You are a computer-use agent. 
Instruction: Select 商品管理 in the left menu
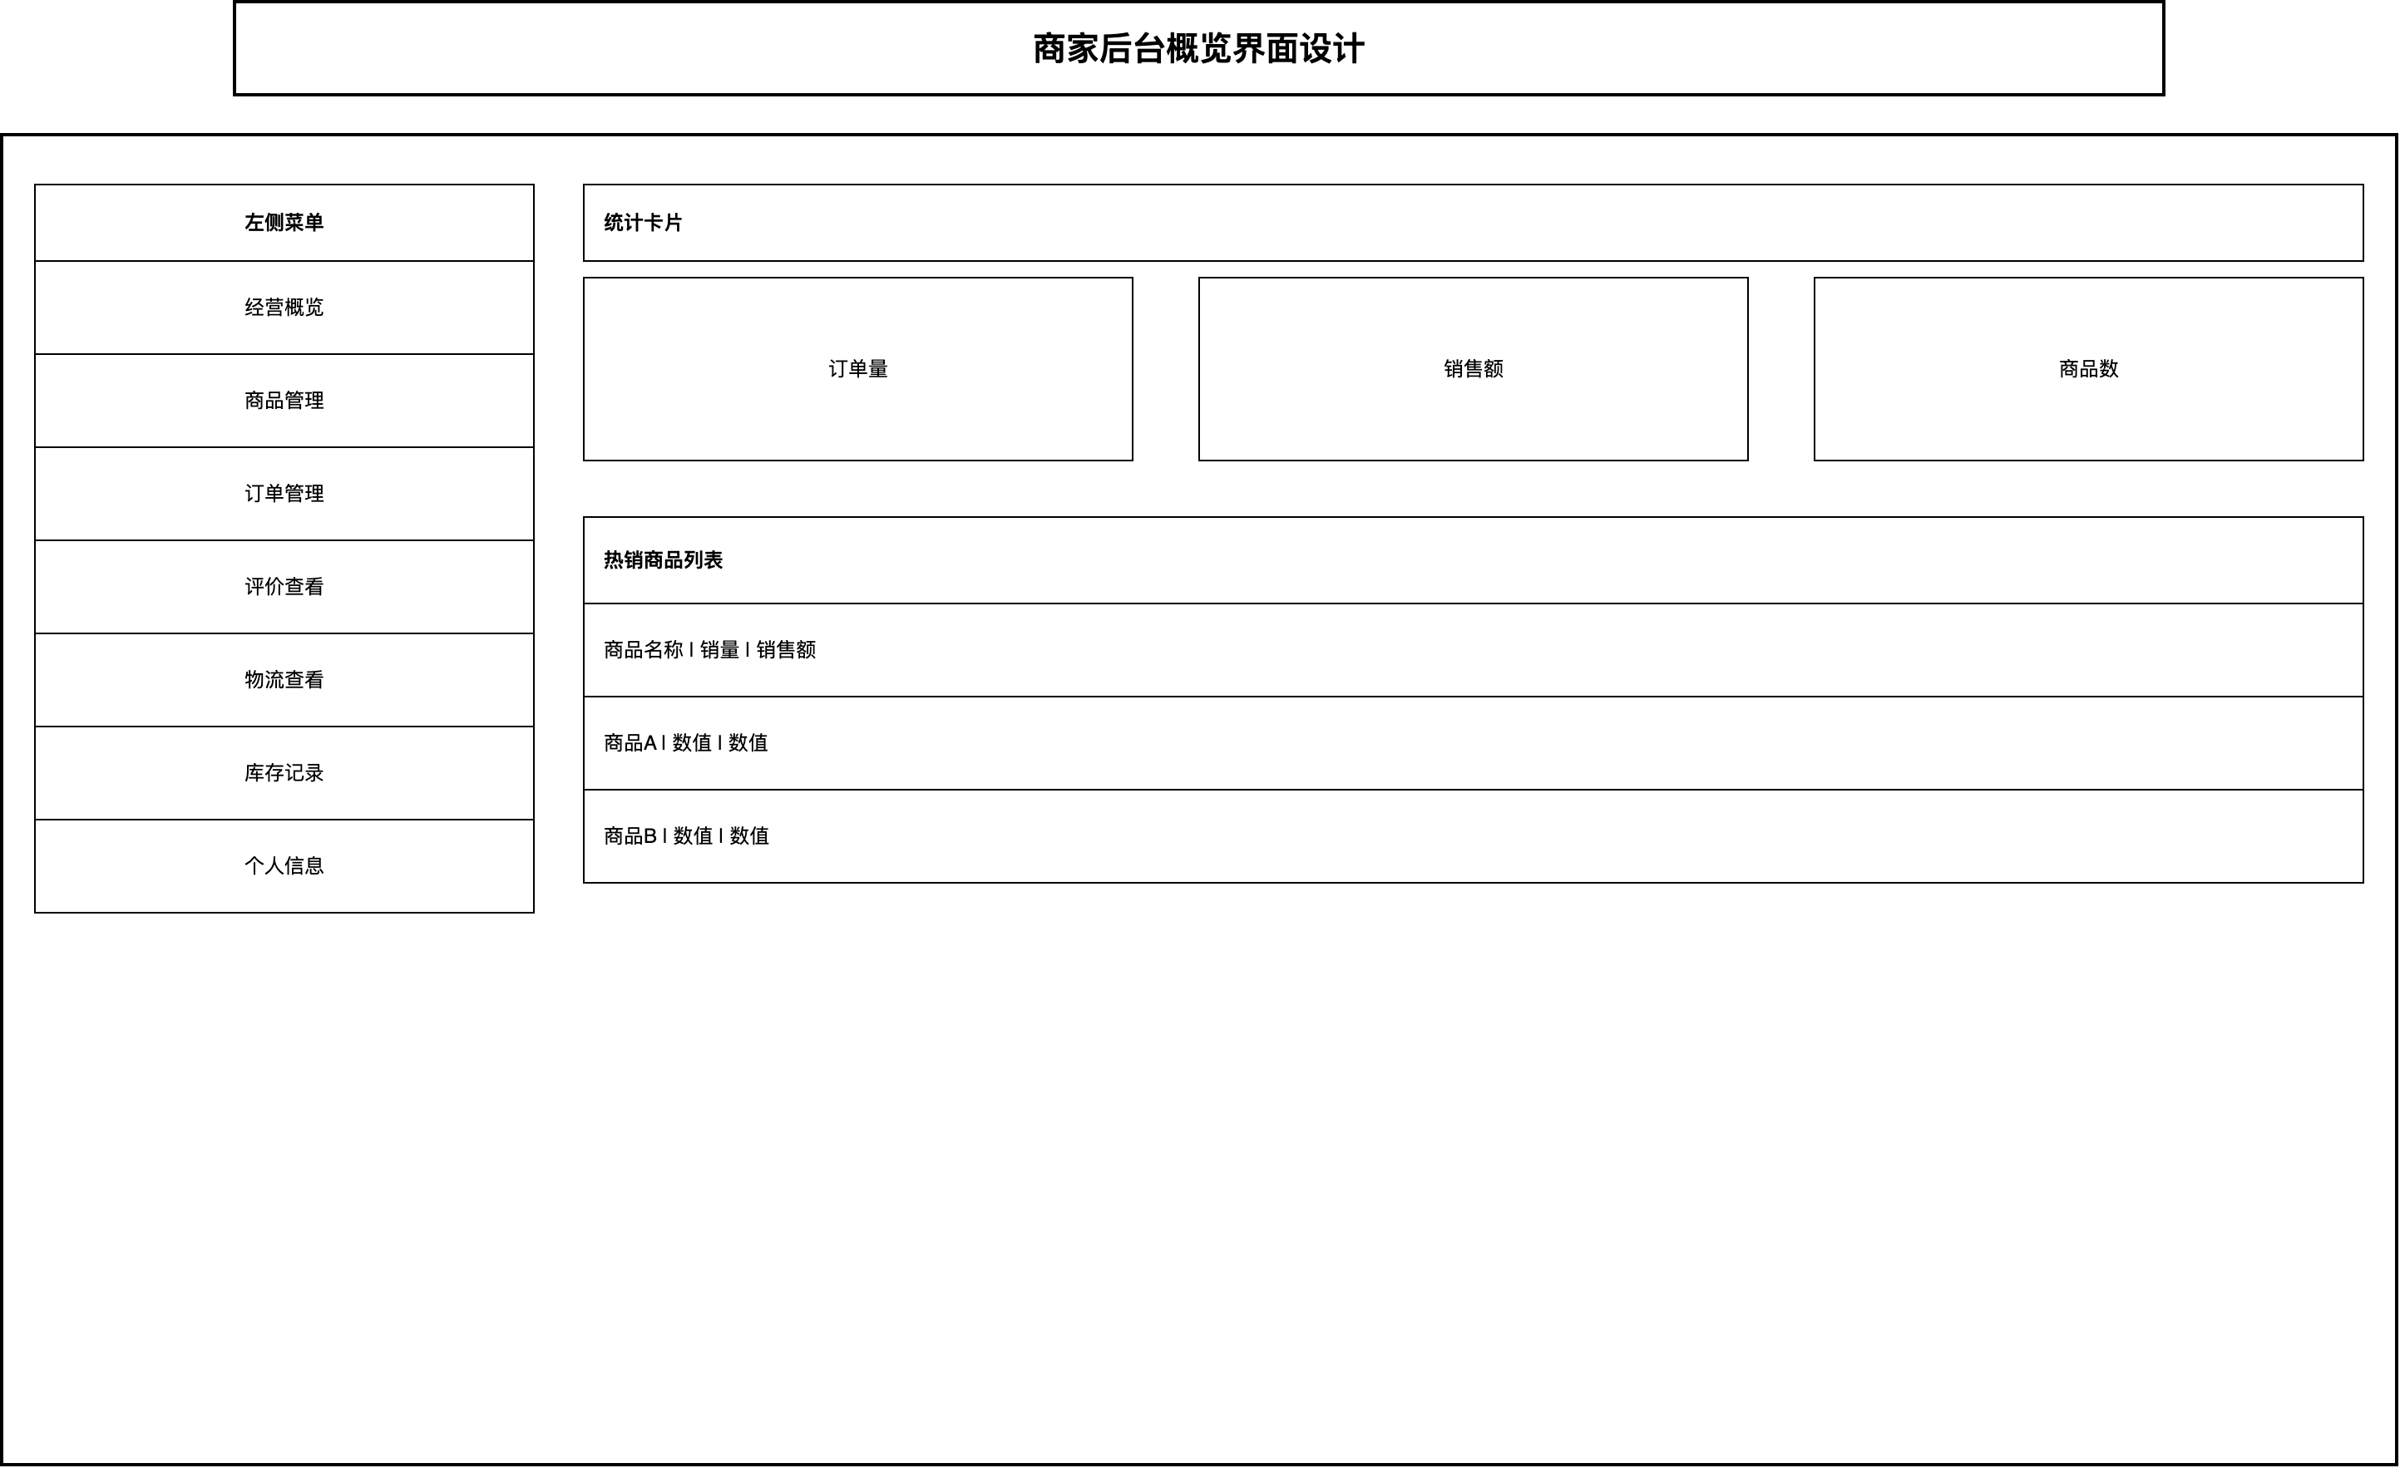click(x=284, y=401)
